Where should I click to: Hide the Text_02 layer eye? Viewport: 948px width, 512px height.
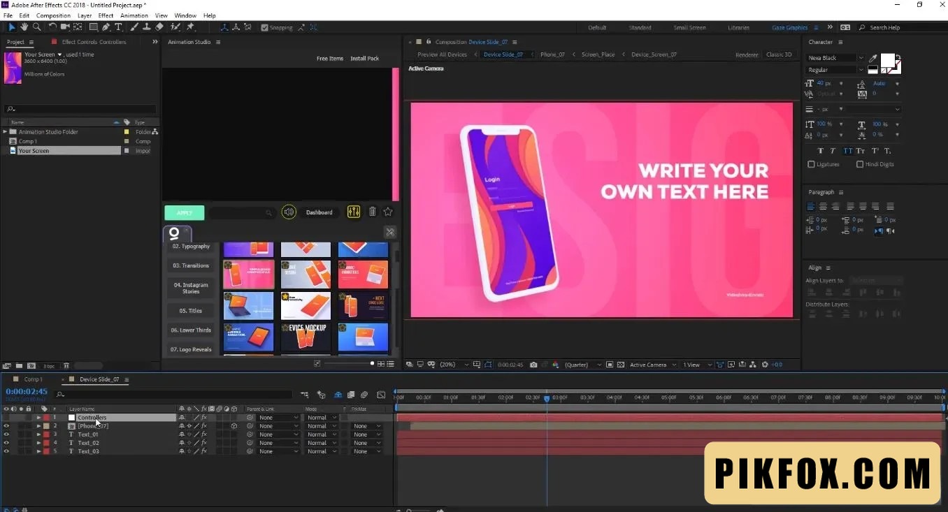point(6,443)
